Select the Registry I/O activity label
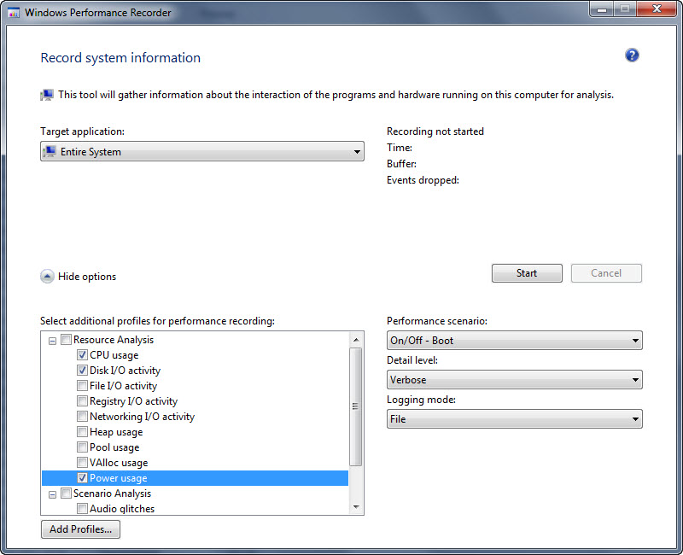 pyautogui.click(x=134, y=401)
